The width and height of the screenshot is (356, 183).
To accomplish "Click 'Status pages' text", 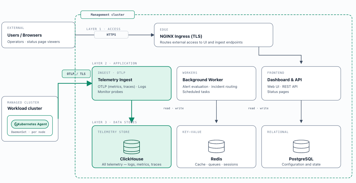I will coord(278,92).
